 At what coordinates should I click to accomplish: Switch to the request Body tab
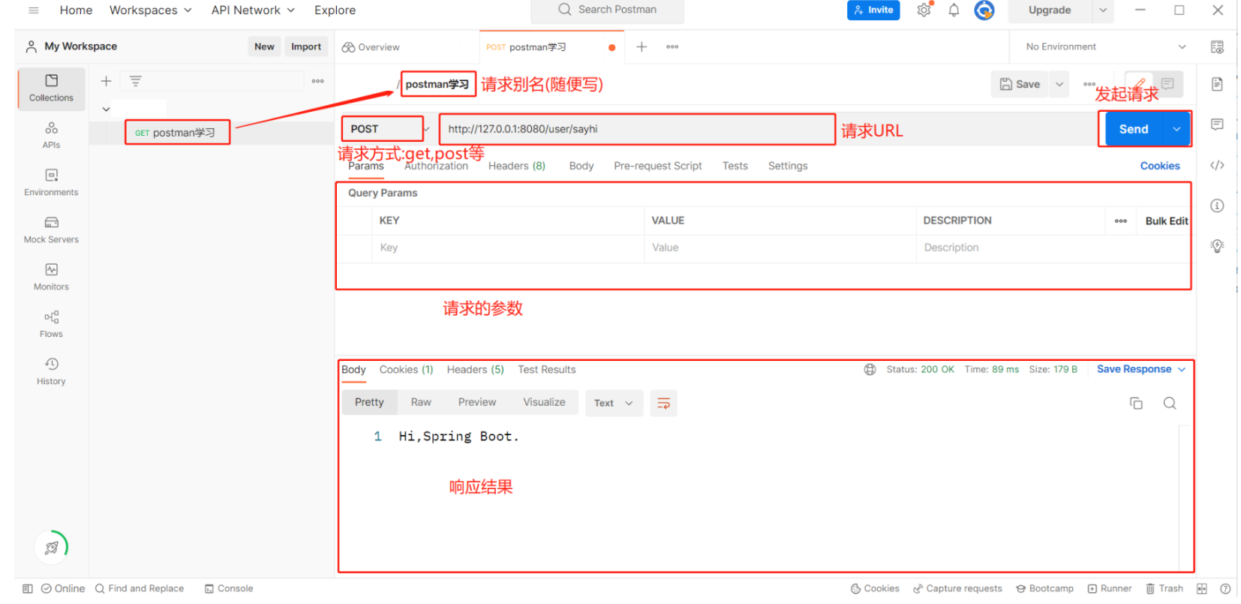pyautogui.click(x=581, y=166)
